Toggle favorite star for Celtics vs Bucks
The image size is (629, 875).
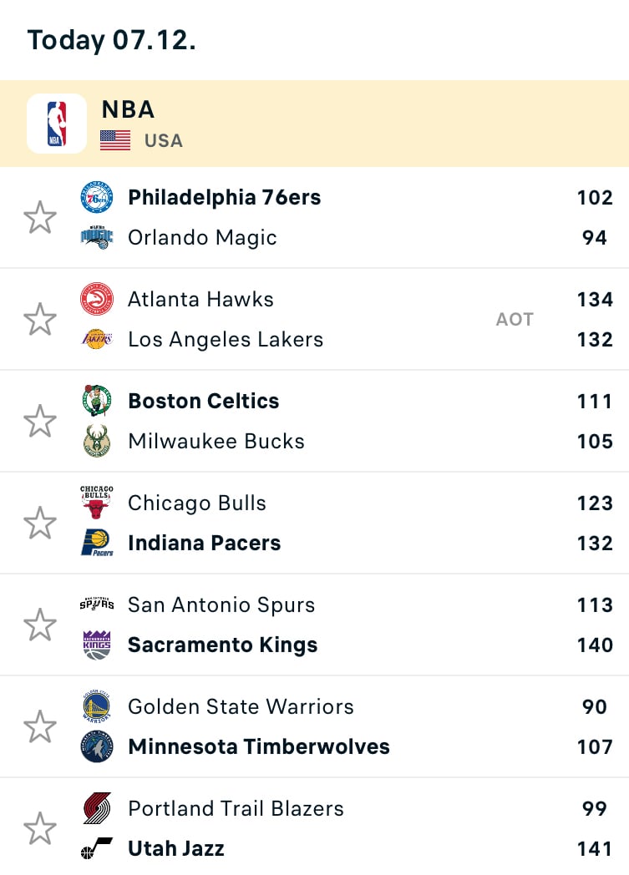coord(40,422)
